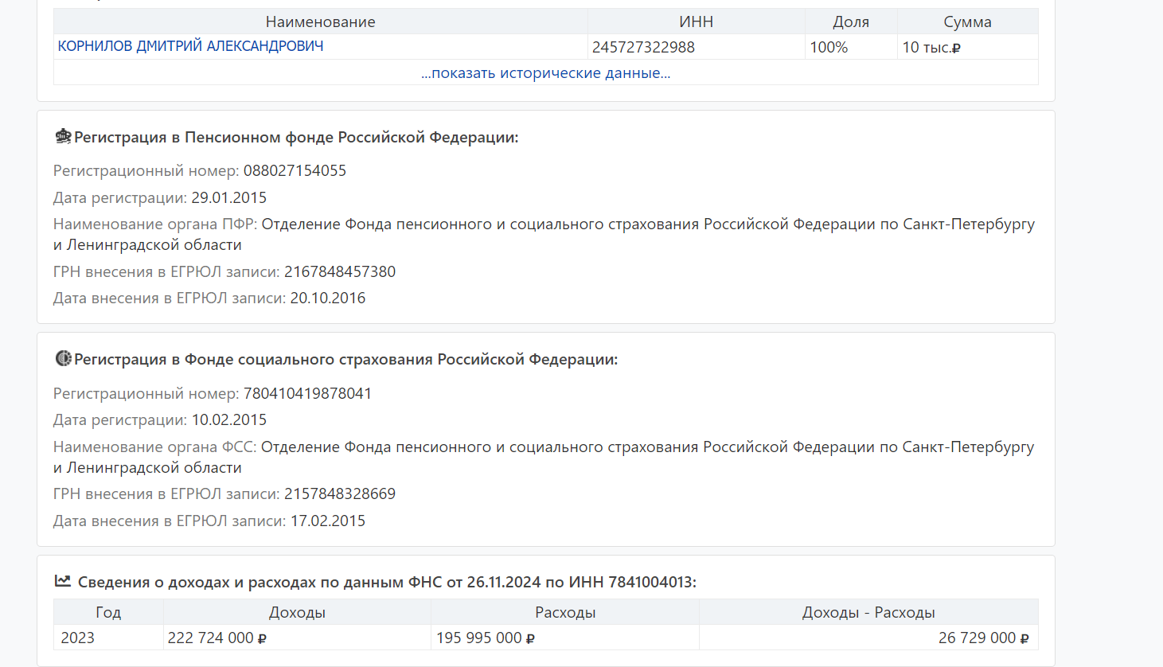Viewport: 1163px width, 667px height.
Task: Click the Год column header
Action: [x=108, y=612]
